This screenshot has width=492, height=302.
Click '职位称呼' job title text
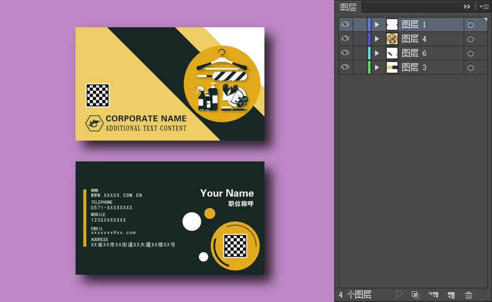pos(241,204)
